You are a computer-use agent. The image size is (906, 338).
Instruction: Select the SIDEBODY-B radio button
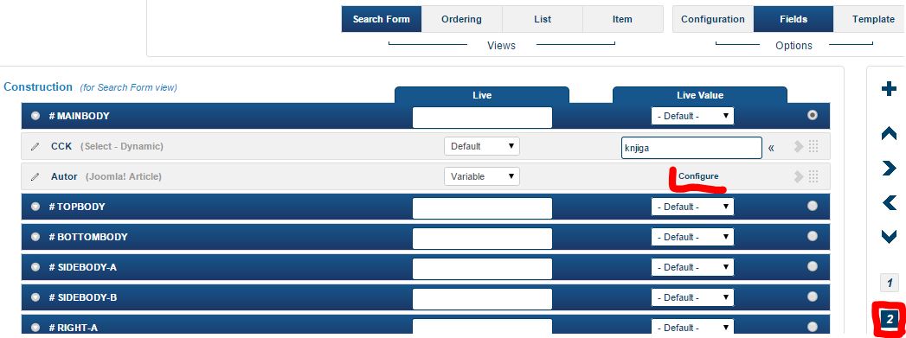click(813, 297)
